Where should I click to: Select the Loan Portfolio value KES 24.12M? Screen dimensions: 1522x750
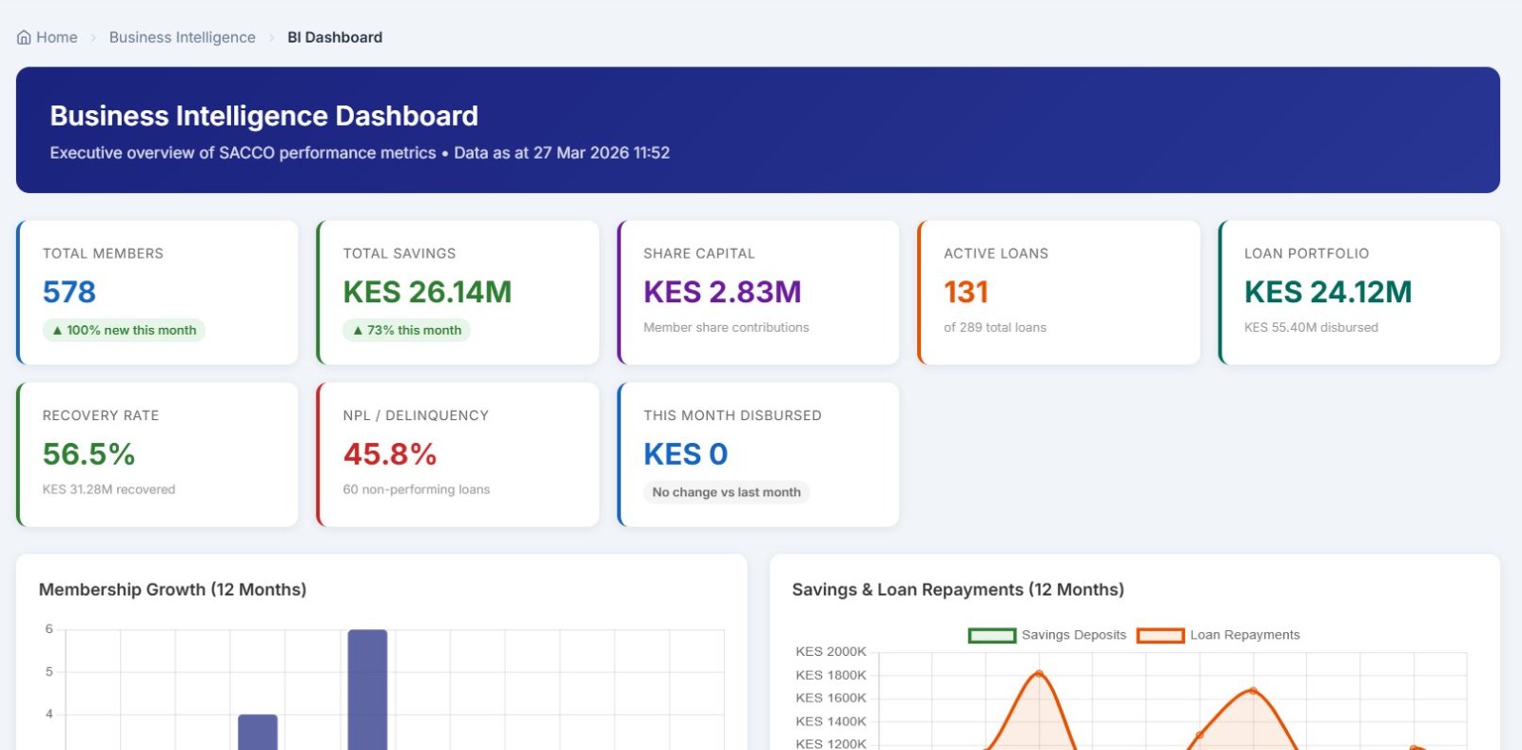point(1328,292)
